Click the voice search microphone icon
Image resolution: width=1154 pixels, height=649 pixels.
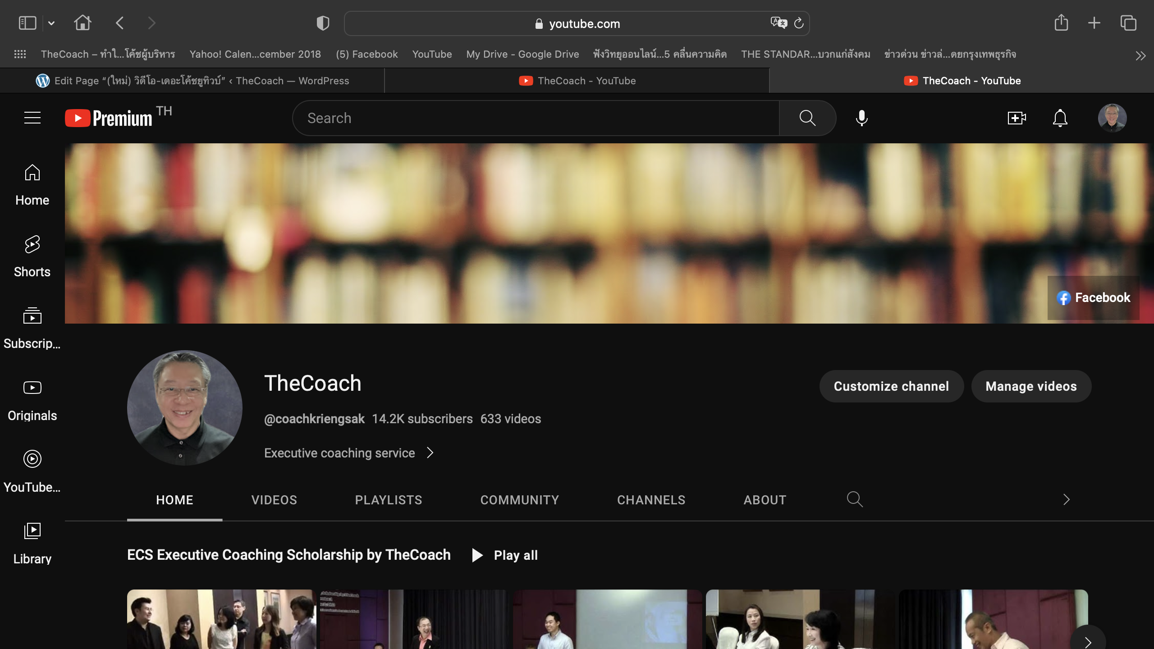(861, 118)
